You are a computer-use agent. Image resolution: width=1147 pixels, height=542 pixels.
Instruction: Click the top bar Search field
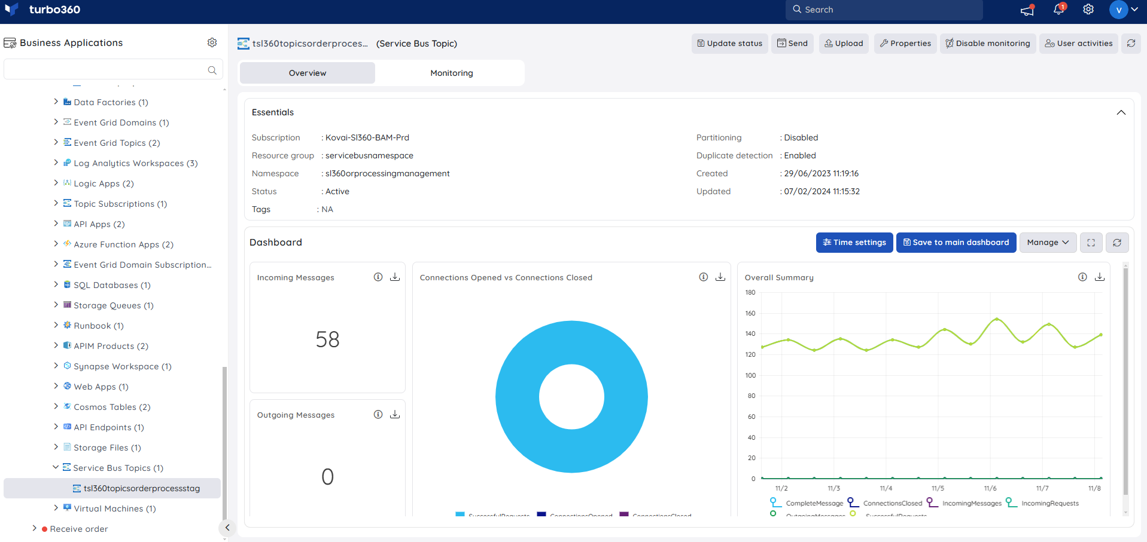click(884, 10)
